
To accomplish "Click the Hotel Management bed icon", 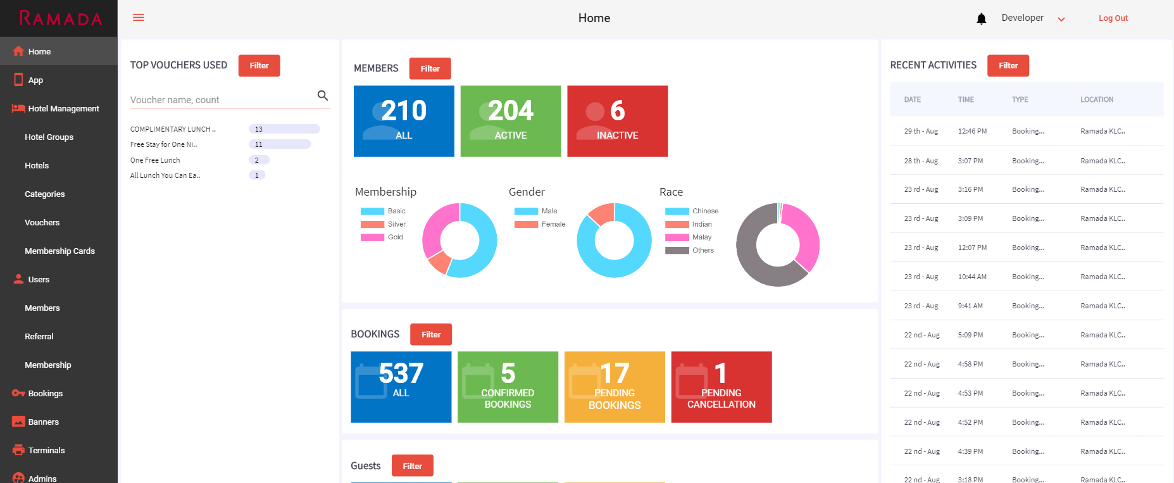I will click(x=18, y=108).
